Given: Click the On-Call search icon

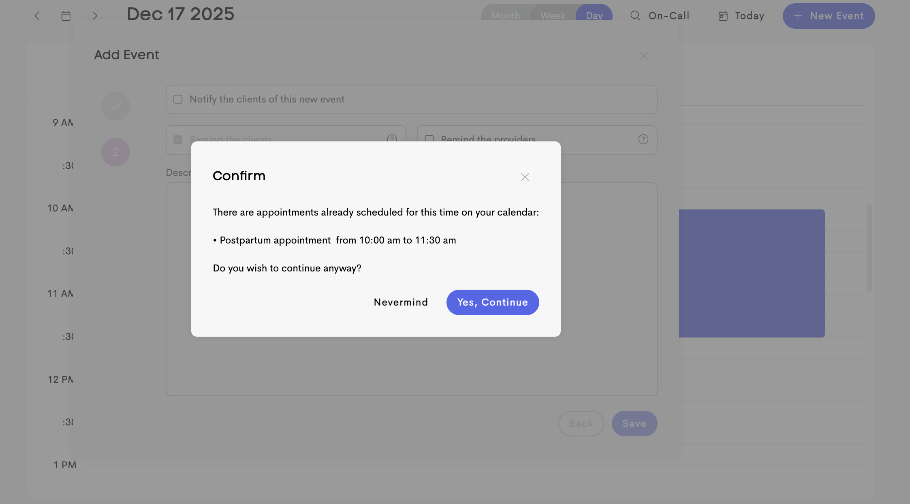Looking at the screenshot, I should (x=635, y=16).
